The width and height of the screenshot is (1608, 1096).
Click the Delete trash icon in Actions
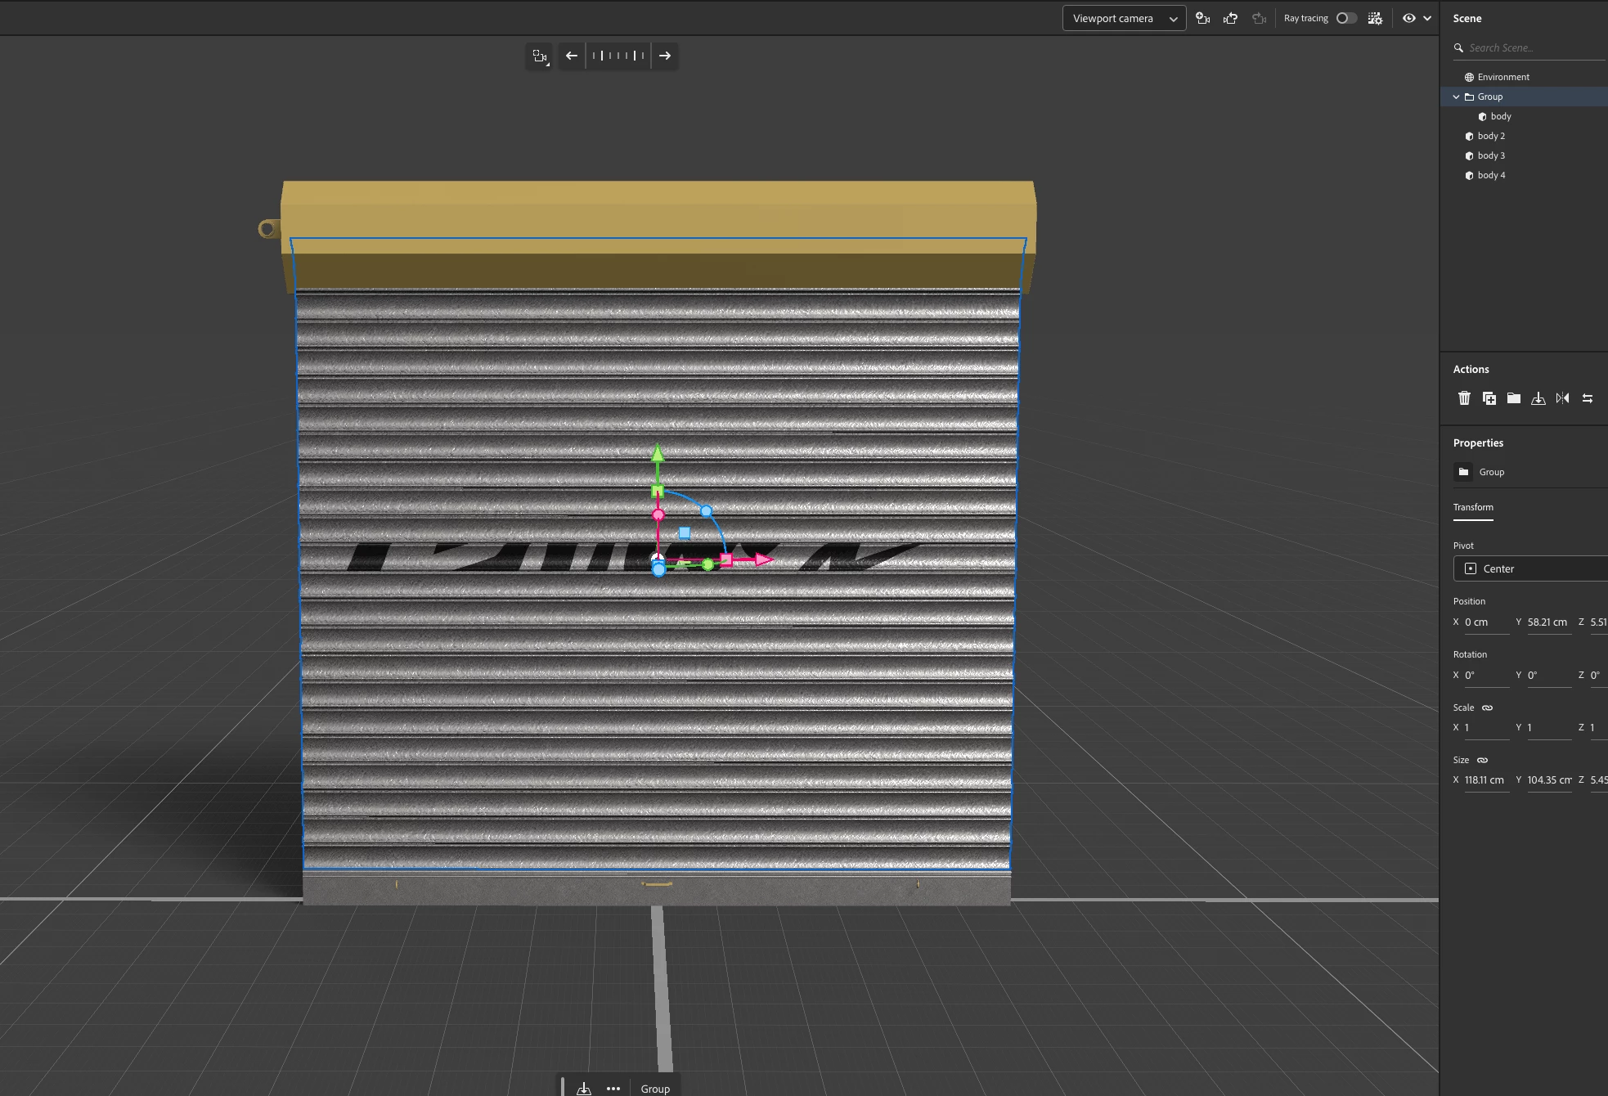pyautogui.click(x=1464, y=398)
